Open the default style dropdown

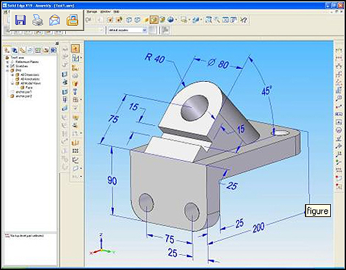[127, 30]
